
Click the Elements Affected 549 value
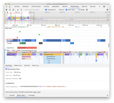pyautogui.click(x=20, y=79)
